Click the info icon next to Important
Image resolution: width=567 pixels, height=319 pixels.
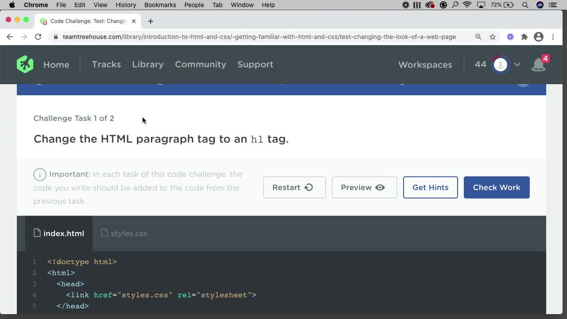39,174
